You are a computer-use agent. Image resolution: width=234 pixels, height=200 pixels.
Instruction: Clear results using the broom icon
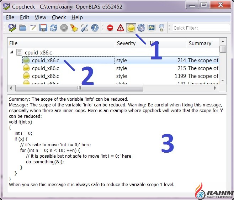point(74,28)
